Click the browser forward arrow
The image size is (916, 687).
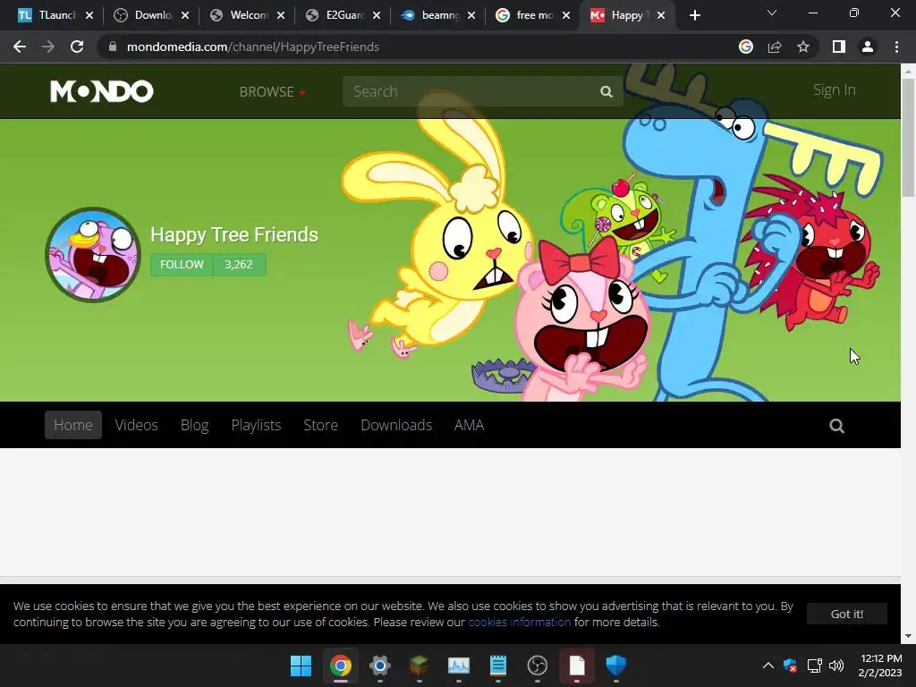click(48, 47)
